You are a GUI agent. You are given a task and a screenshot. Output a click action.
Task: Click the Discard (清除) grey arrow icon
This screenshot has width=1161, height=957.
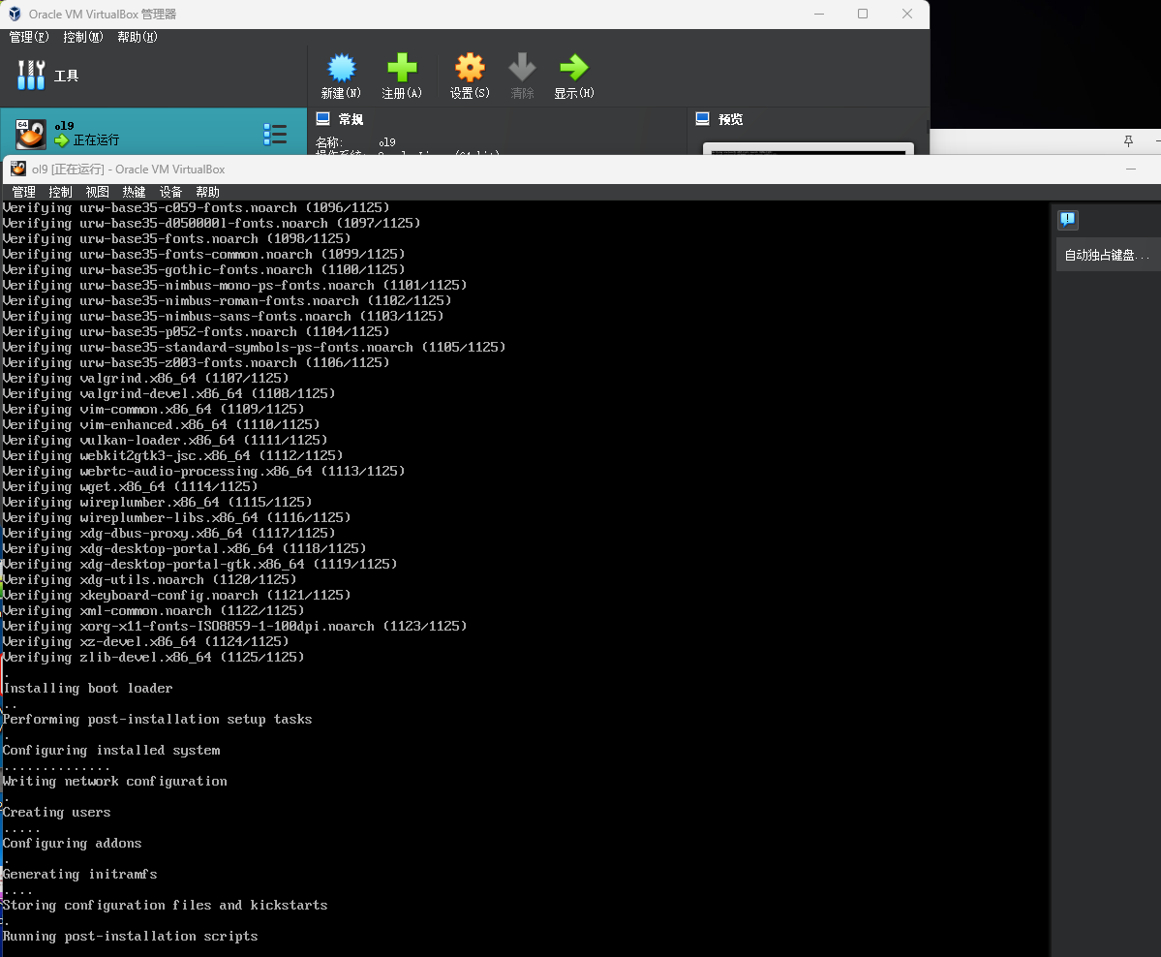click(522, 68)
